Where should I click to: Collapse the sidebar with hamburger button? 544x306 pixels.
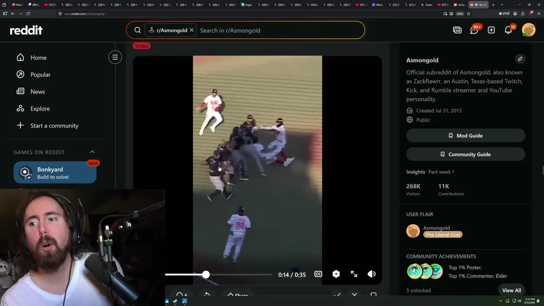tap(115, 57)
